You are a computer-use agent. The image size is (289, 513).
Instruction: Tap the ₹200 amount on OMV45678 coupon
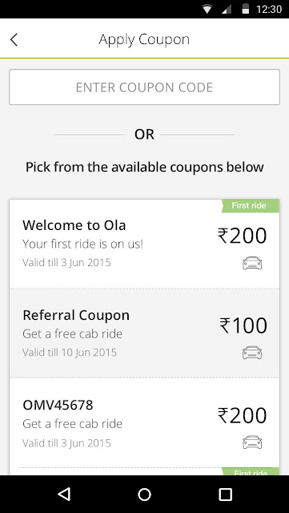(x=243, y=415)
